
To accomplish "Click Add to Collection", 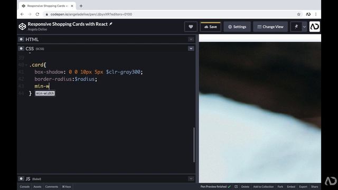I will tap(263, 186).
